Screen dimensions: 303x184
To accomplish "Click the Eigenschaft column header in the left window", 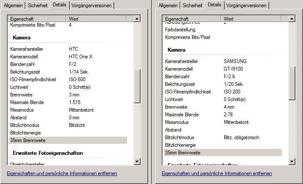I will pyautogui.click(x=37, y=19).
